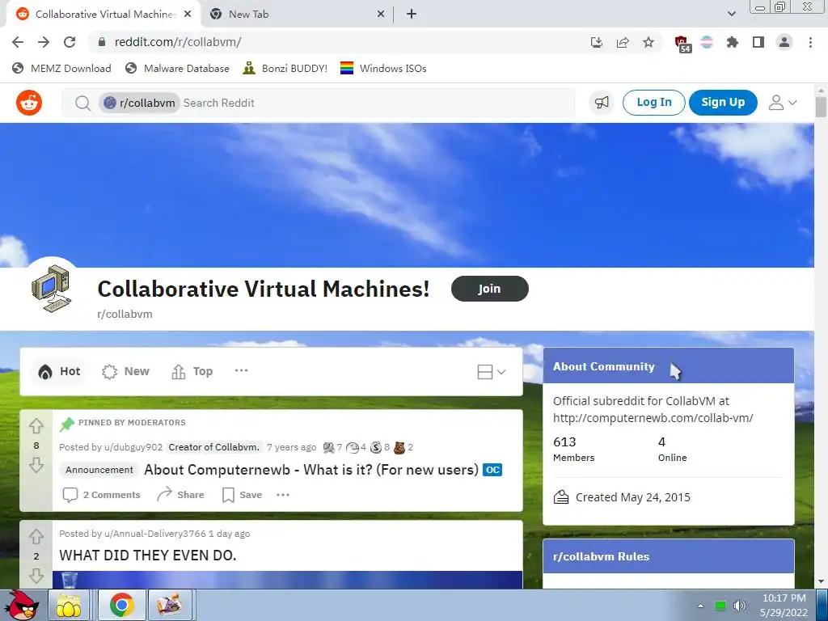Go forward using browser forward arrow
828x621 pixels.
point(44,42)
